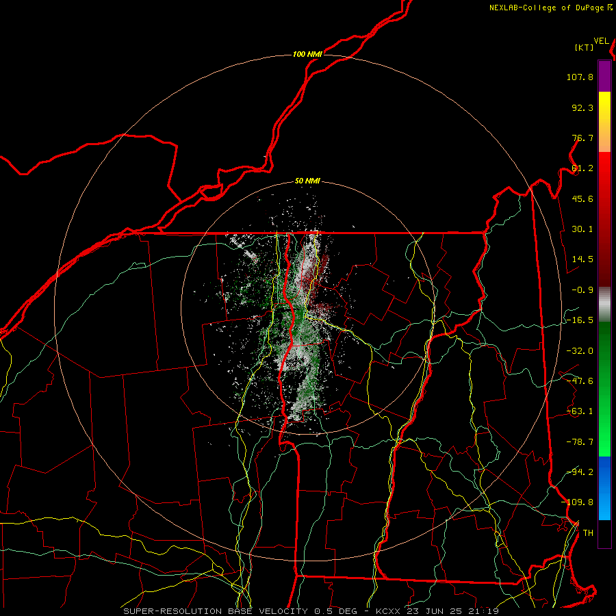Click the 92.3 value on velocity scale

[x=582, y=107]
